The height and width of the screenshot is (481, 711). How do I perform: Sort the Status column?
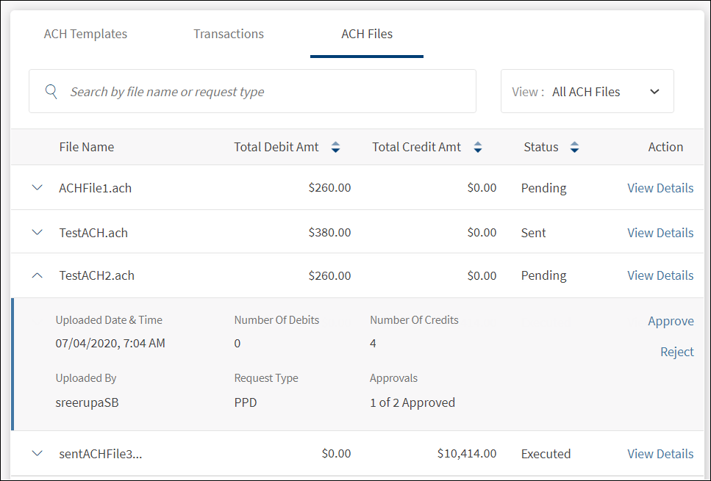click(x=574, y=148)
